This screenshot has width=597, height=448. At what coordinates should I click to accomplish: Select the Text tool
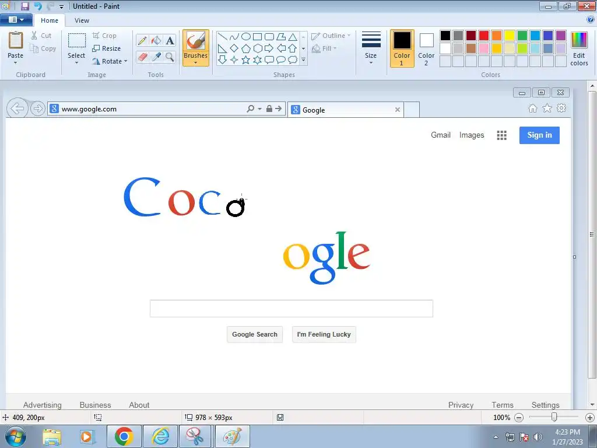pos(170,40)
